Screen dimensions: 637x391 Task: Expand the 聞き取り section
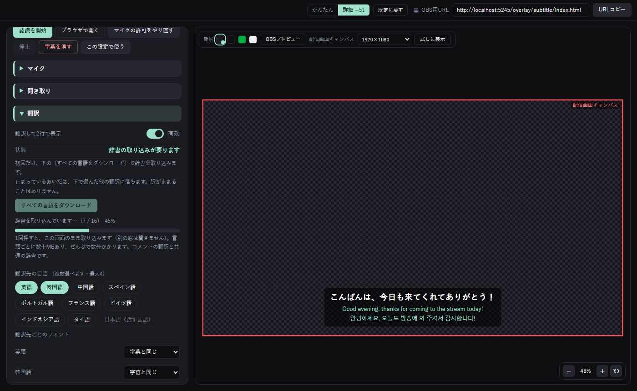(x=97, y=91)
